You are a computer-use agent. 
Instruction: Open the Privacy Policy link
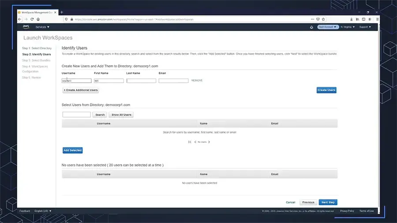(x=347, y=211)
